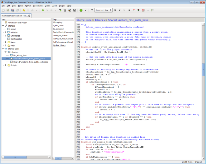Close the hermocom's Document Tool tab
The image size is (206, 164).
tap(29, 16)
